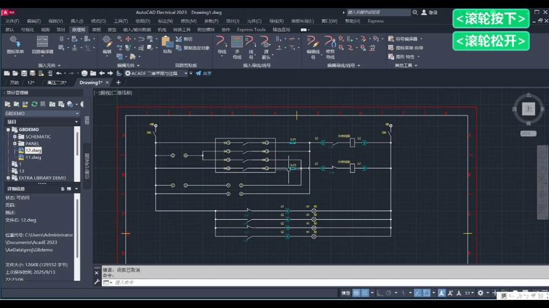Click the status bar settings gear icon
This screenshot has height=308, width=549.
[x=480, y=293]
